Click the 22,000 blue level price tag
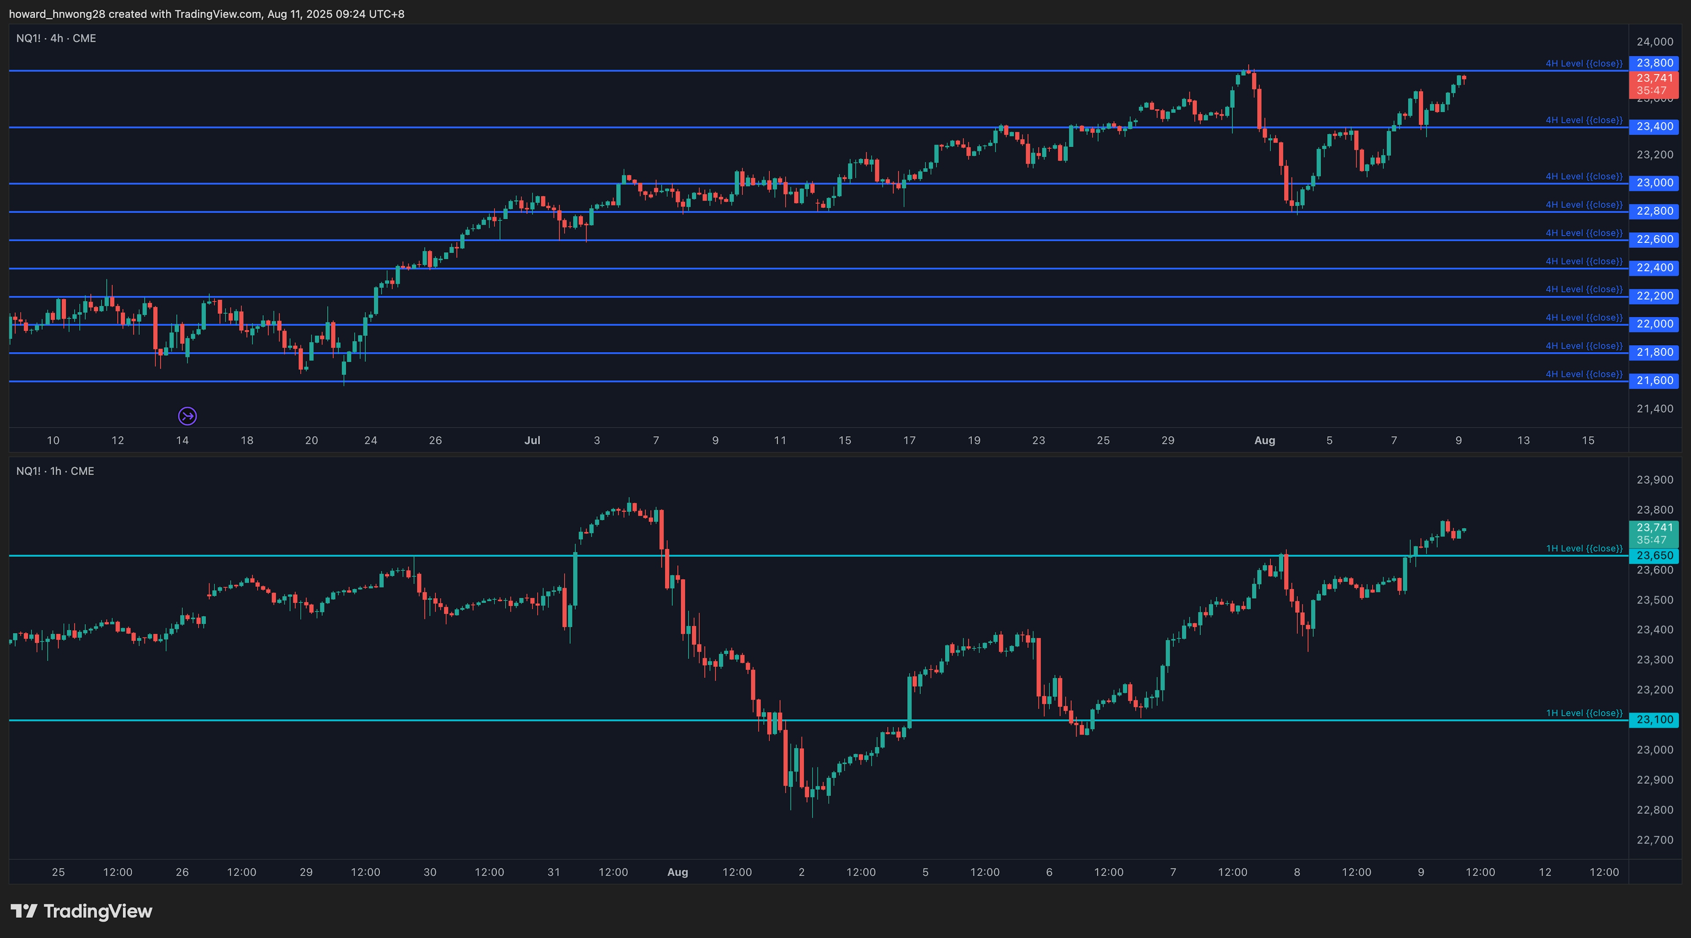Screen dimensions: 1691x938 click(1654, 324)
